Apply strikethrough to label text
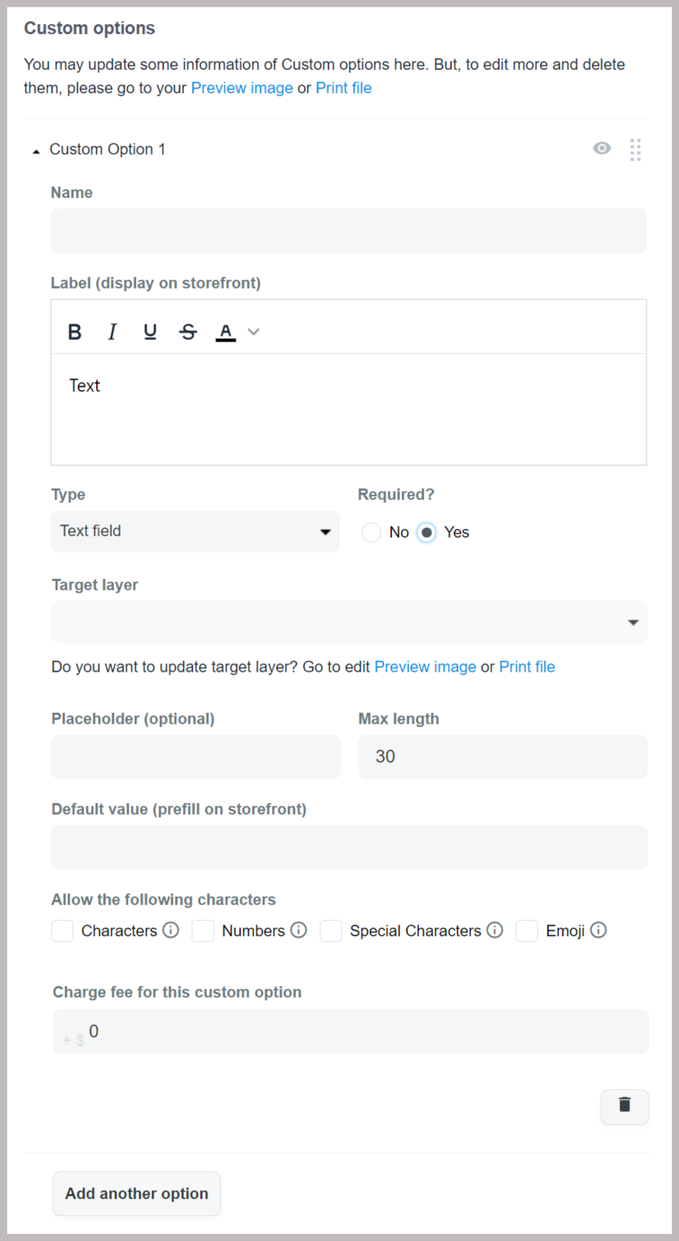The height and width of the screenshot is (1241, 679). 188,332
